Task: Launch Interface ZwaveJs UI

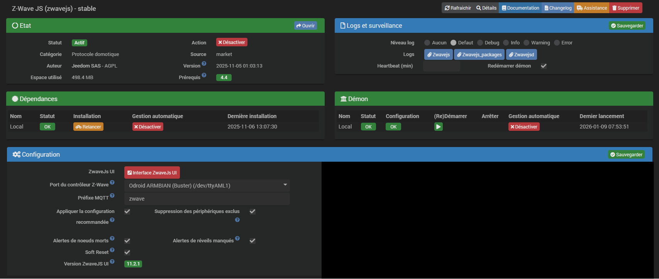Action: (152, 172)
